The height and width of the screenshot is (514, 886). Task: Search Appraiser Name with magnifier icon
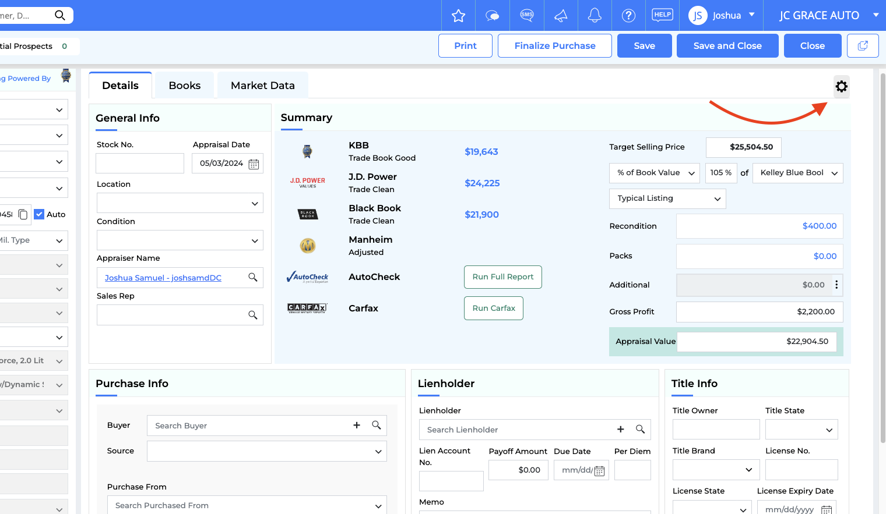click(253, 277)
